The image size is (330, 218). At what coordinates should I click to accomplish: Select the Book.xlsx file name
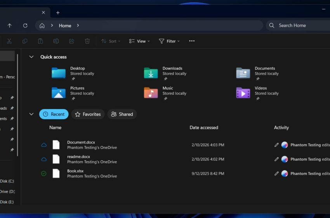[75, 171]
